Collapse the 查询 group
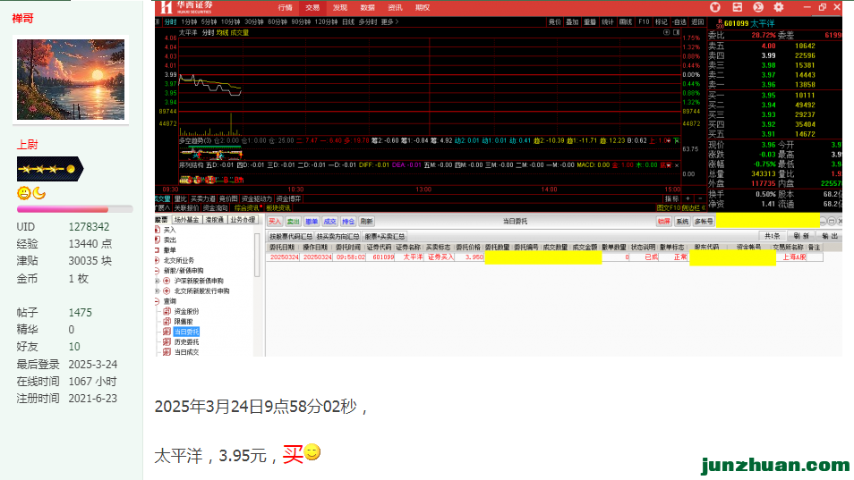Image resolution: width=854 pixels, height=480 pixels. point(157,301)
